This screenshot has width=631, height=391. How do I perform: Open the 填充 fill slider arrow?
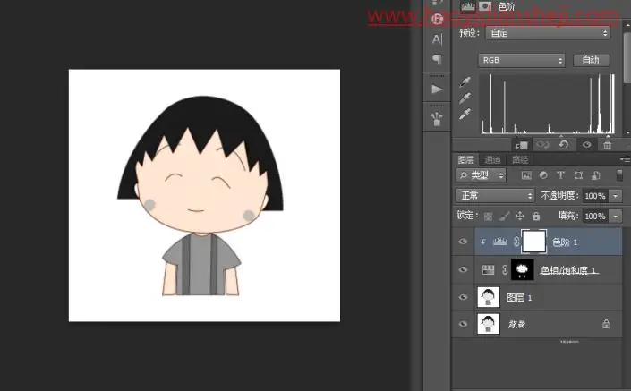615,217
